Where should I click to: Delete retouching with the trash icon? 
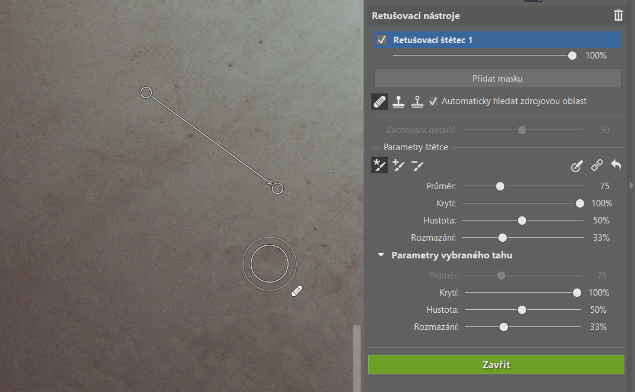pos(618,15)
